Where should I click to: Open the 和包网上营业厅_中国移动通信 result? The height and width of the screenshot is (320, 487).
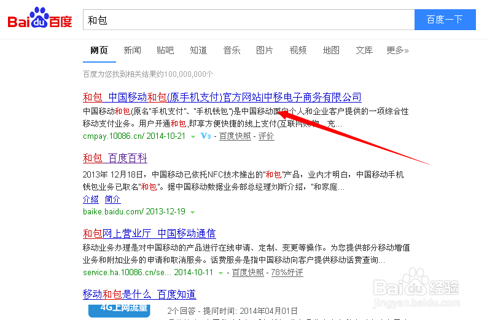(x=149, y=233)
